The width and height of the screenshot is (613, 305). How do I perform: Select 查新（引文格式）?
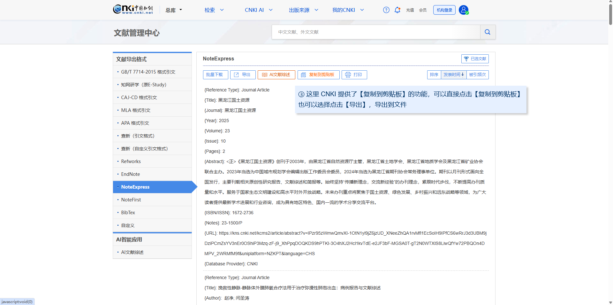click(x=152, y=136)
